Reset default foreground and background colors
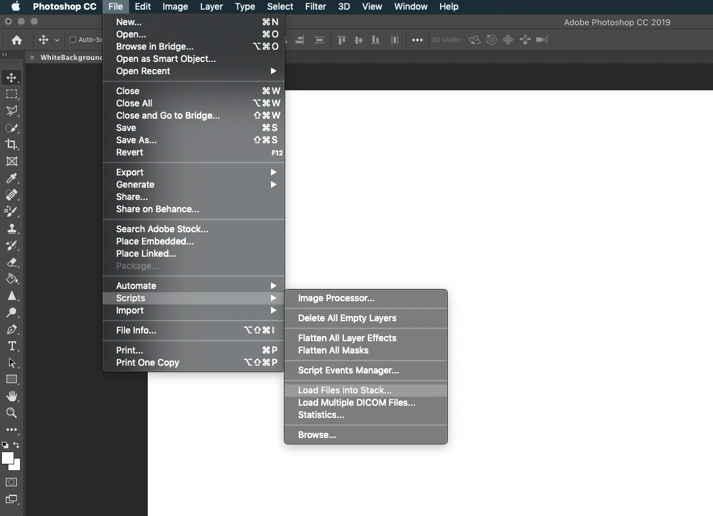Viewport: 713px width, 516px height. [x=5, y=445]
